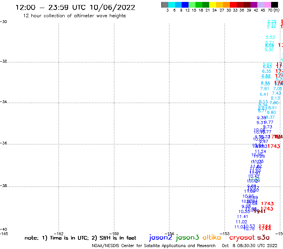Screen dimensions: 283x249
Task: Select the yellow legend color swatch
Action: coord(212,5)
